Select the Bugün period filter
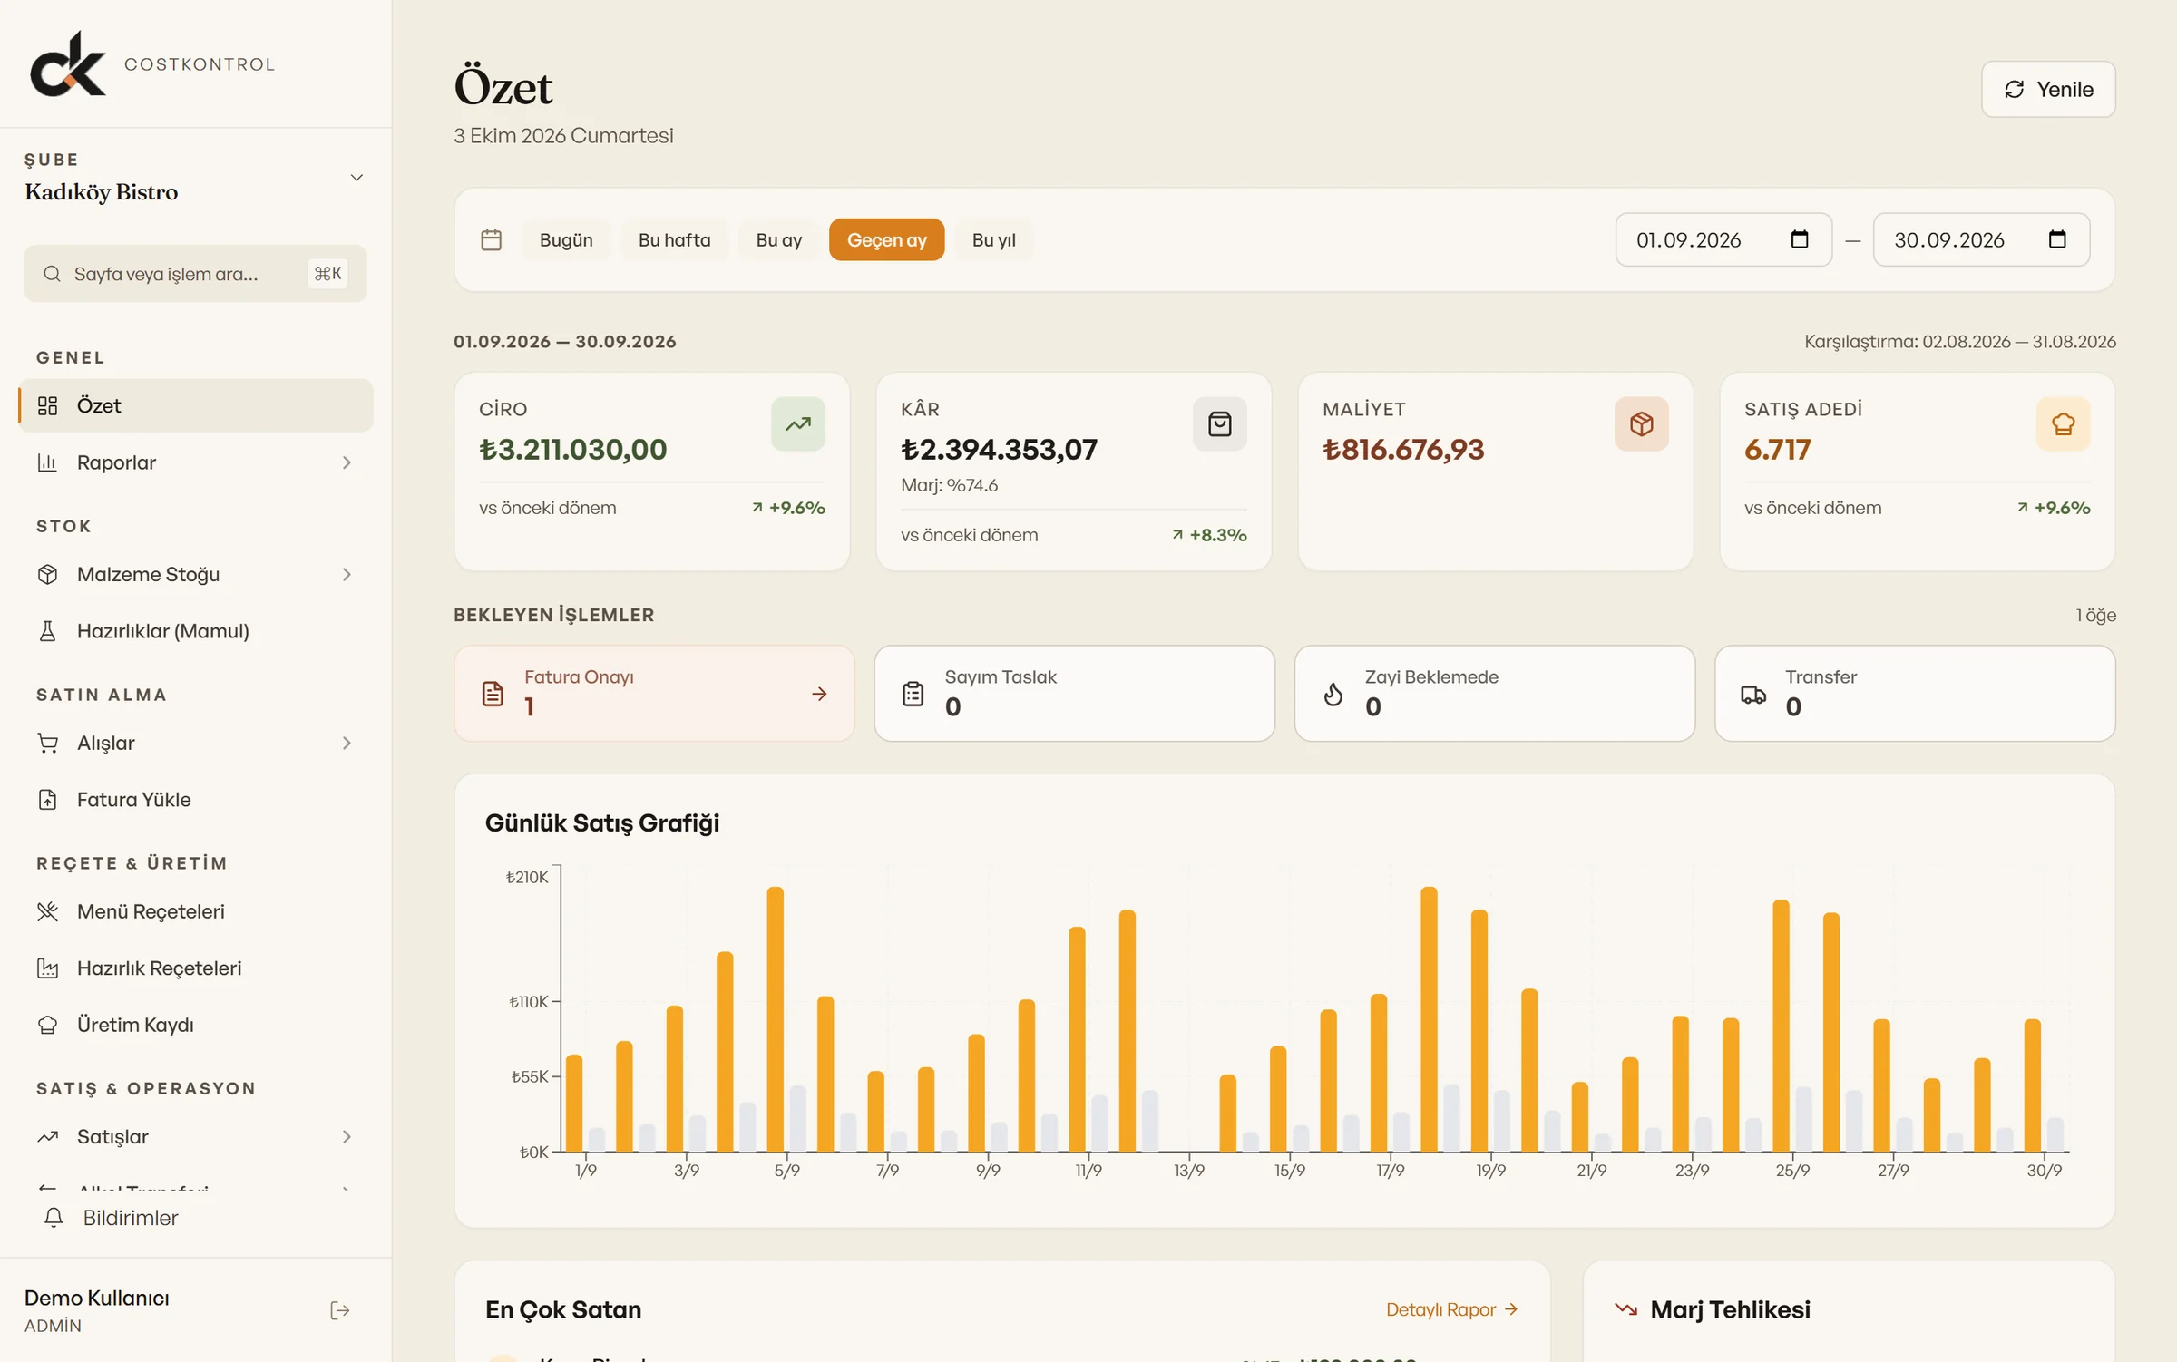 tap(566, 239)
